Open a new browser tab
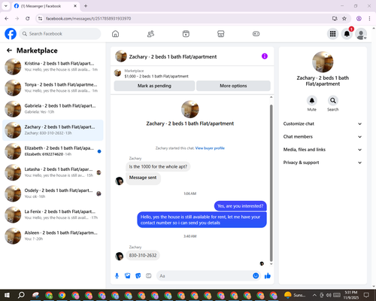Screen dimensions: 376x301 tap(86, 6)
